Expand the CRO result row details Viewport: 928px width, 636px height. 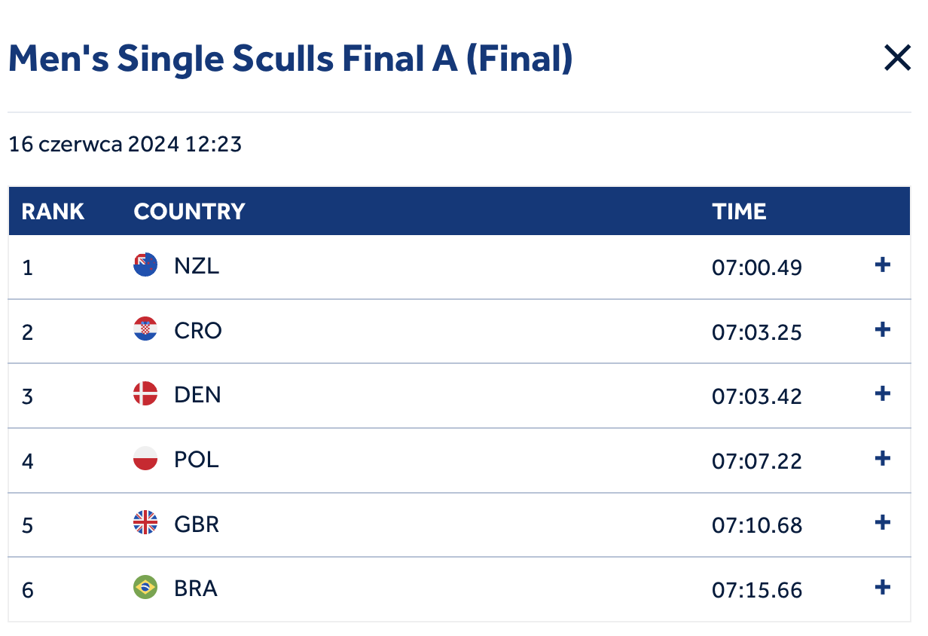pyautogui.click(x=883, y=330)
